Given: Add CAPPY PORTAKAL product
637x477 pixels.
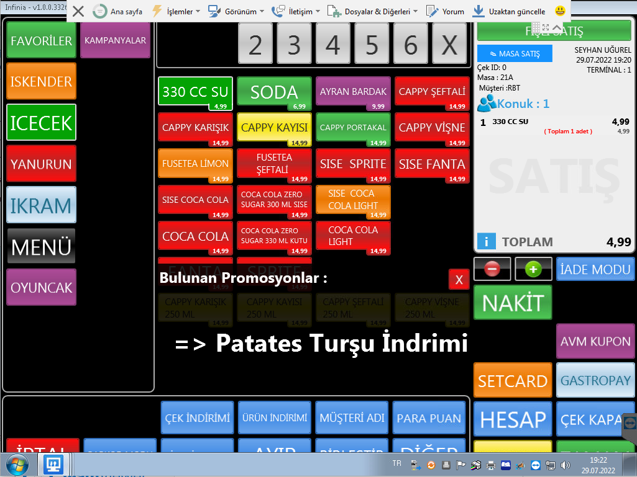Looking at the screenshot, I should point(353,130).
